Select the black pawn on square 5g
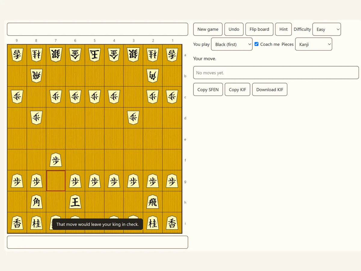 94,181
